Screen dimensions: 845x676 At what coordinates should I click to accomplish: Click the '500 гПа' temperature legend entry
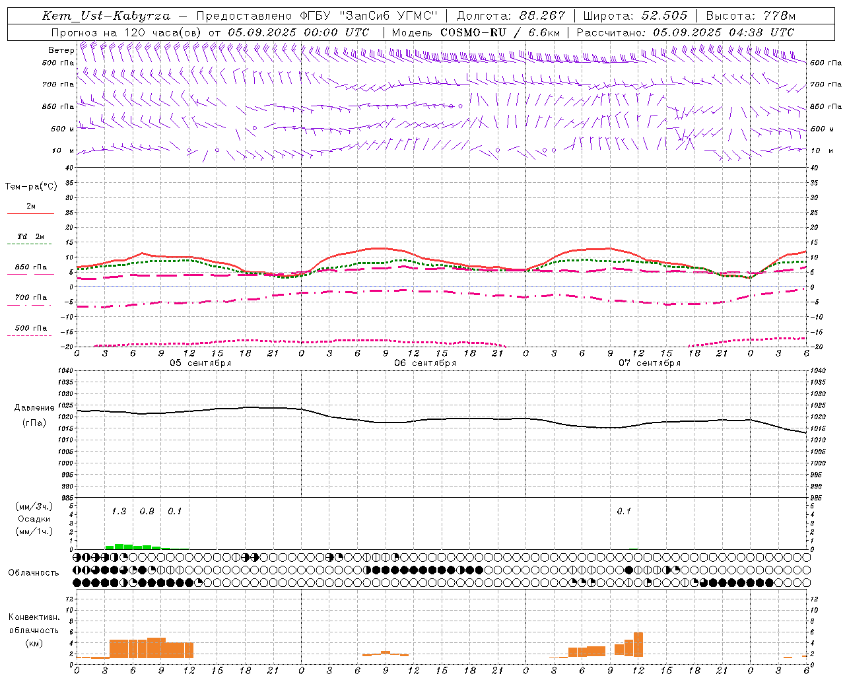(x=31, y=328)
